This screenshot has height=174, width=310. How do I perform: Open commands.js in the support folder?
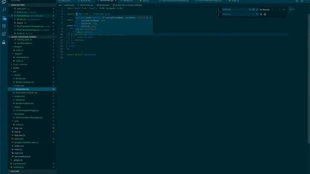point(31,57)
